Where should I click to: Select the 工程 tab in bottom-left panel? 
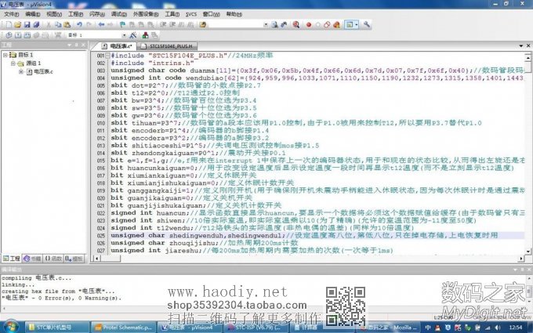point(12,258)
